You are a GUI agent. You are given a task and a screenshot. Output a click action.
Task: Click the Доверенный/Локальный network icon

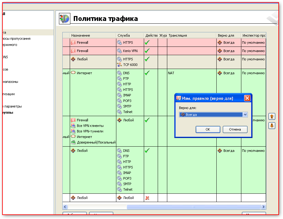pyautogui.click(x=73, y=142)
